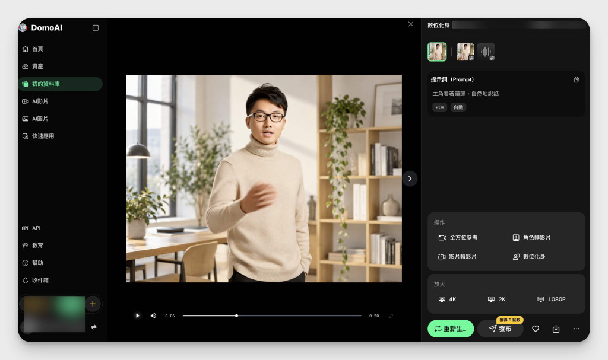This screenshot has height=360, width=608.
Task: Go to the next video with the arrow
Action: click(x=410, y=179)
